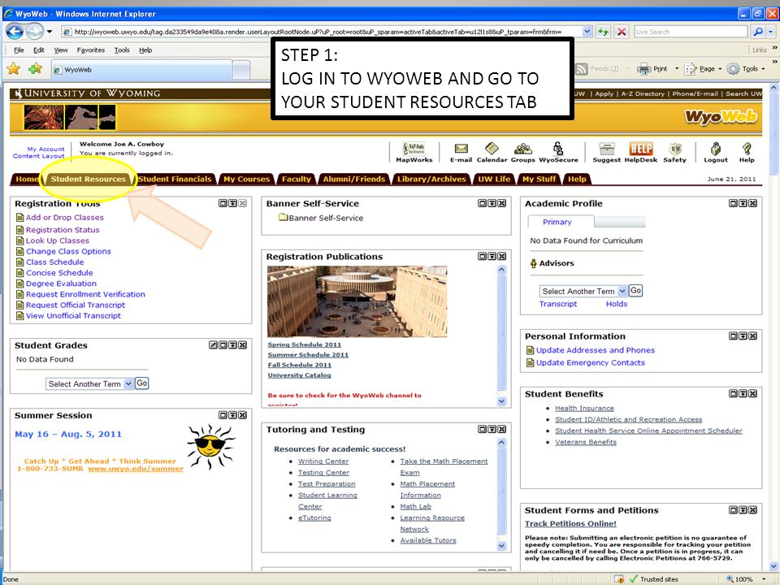Screen dimensions: 780x585
Task: Switch to the Home tab
Action: [x=26, y=179]
